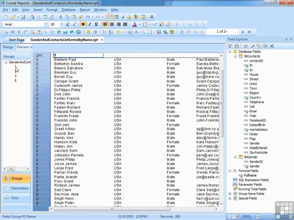294x220 pixels.
Task: Expand the Special Fields node
Action: click(230, 198)
